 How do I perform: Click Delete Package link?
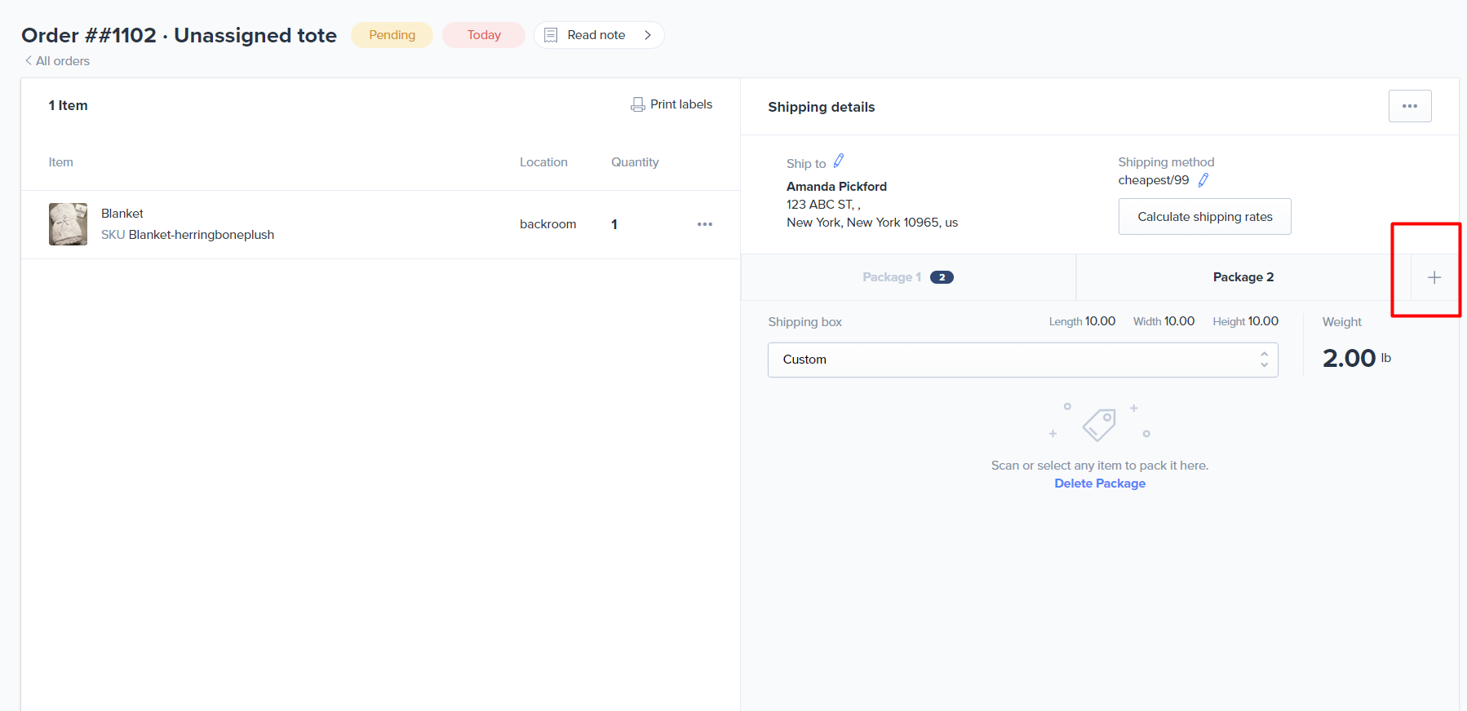click(x=1099, y=484)
